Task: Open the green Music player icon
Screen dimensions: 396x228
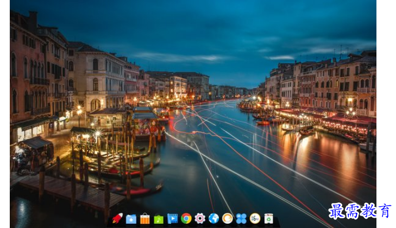Action: click(159, 219)
